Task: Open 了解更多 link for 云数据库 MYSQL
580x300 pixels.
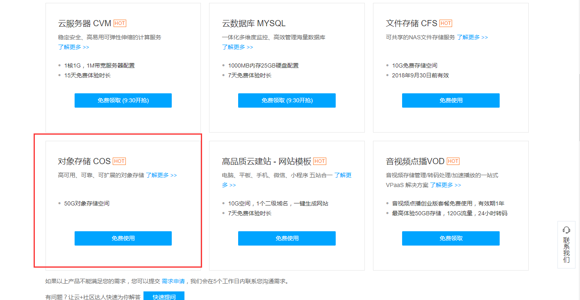Action: point(237,47)
